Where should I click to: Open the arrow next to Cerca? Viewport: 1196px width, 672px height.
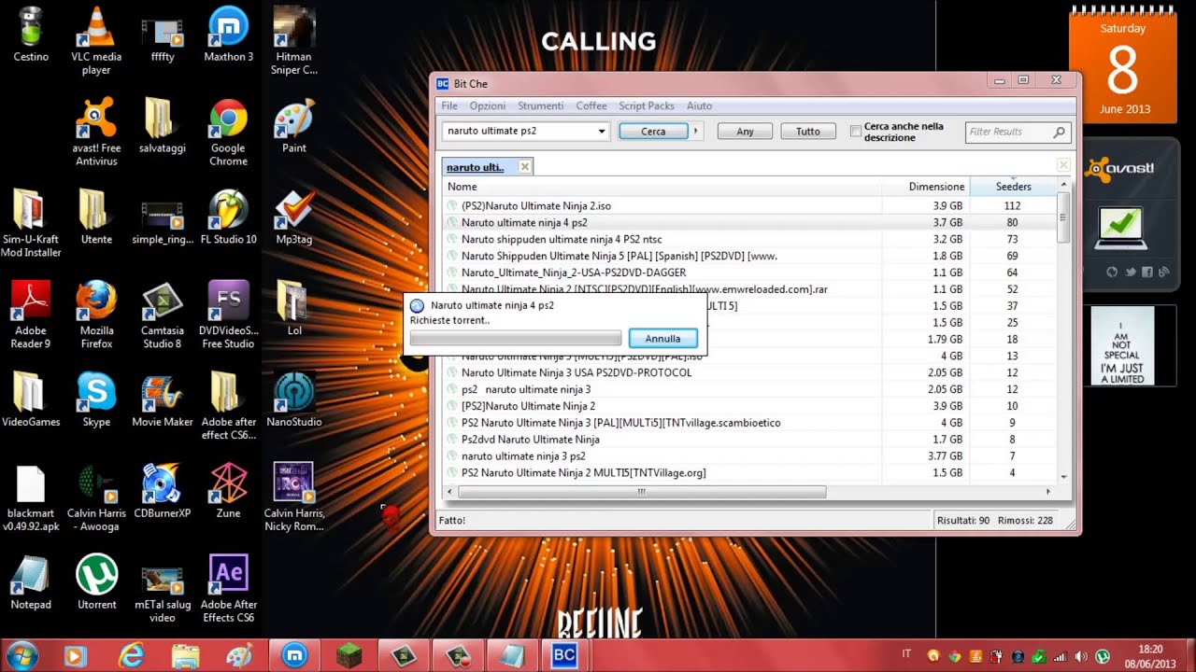[x=695, y=132]
